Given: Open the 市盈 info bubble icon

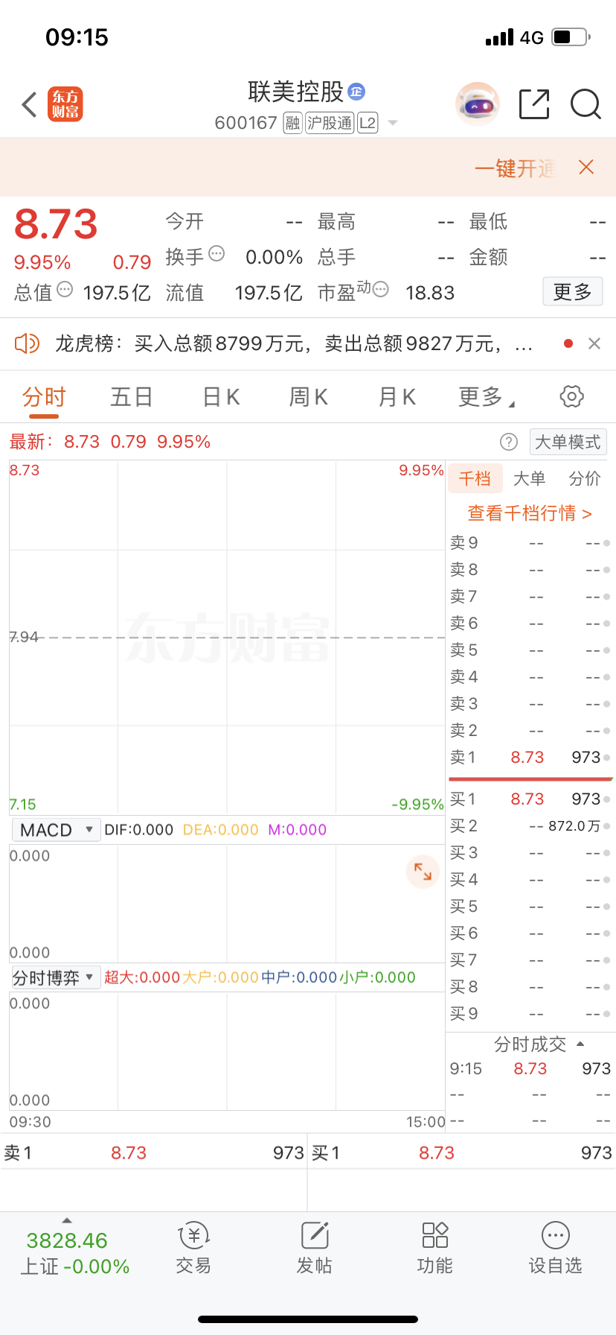Looking at the screenshot, I should [x=380, y=289].
